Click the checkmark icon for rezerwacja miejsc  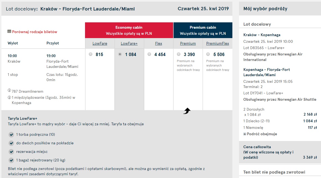tap(11, 152)
